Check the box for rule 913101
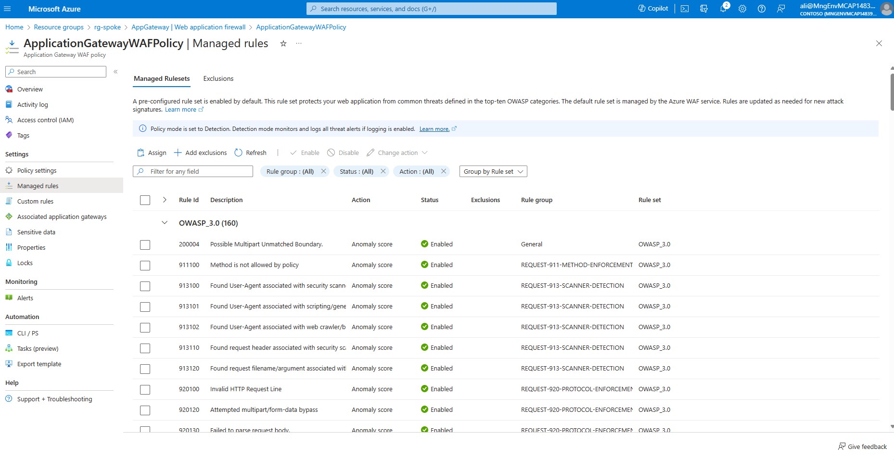This screenshot has width=894, height=460. pos(145,307)
